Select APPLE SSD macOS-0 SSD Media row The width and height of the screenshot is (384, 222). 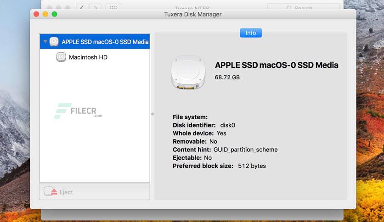pos(95,42)
